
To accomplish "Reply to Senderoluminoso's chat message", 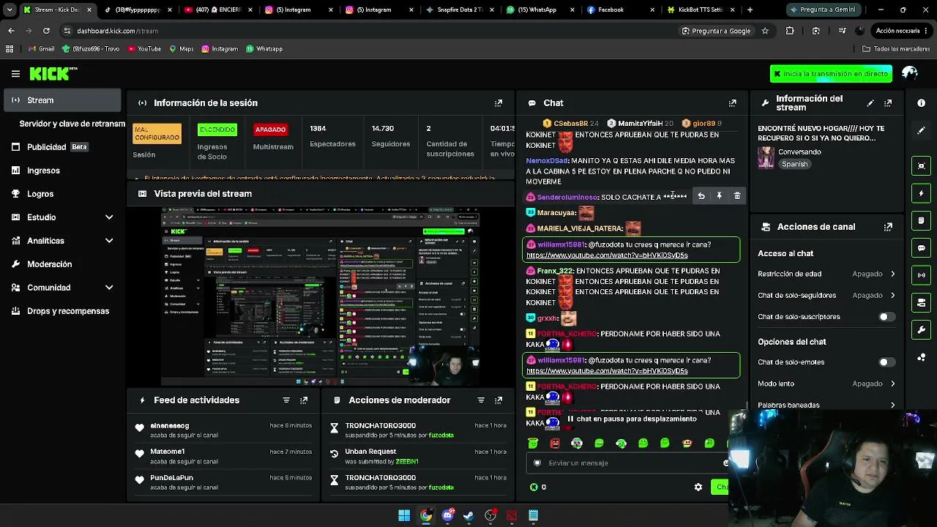I will point(701,196).
